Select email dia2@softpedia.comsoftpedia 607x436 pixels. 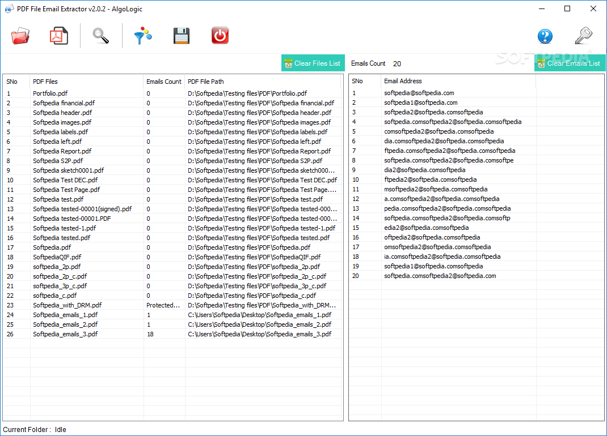click(x=425, y=170)
